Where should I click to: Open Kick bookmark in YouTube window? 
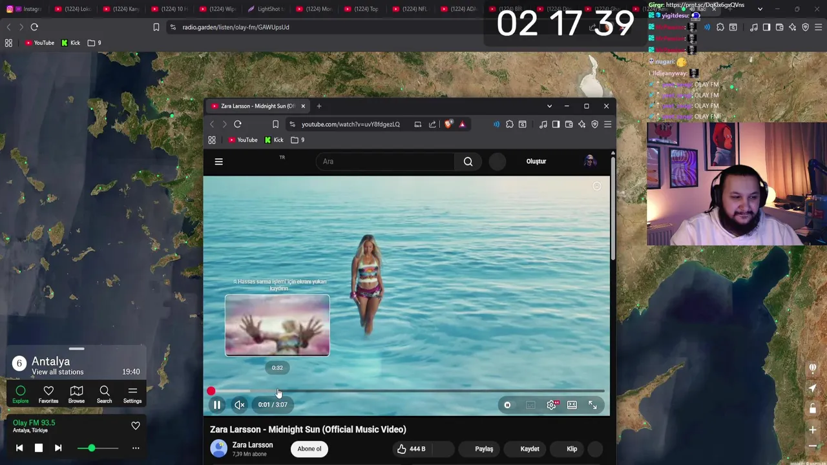pos(274,139)
